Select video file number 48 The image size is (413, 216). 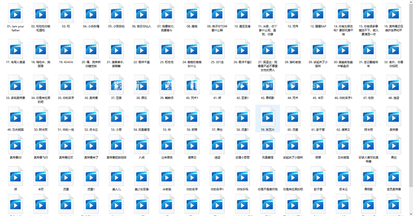tap(394, 87)
